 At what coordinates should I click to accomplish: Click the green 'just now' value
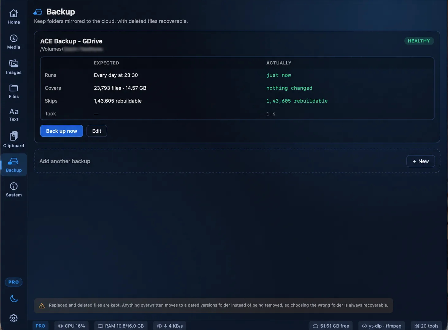[x=278, y=75]
